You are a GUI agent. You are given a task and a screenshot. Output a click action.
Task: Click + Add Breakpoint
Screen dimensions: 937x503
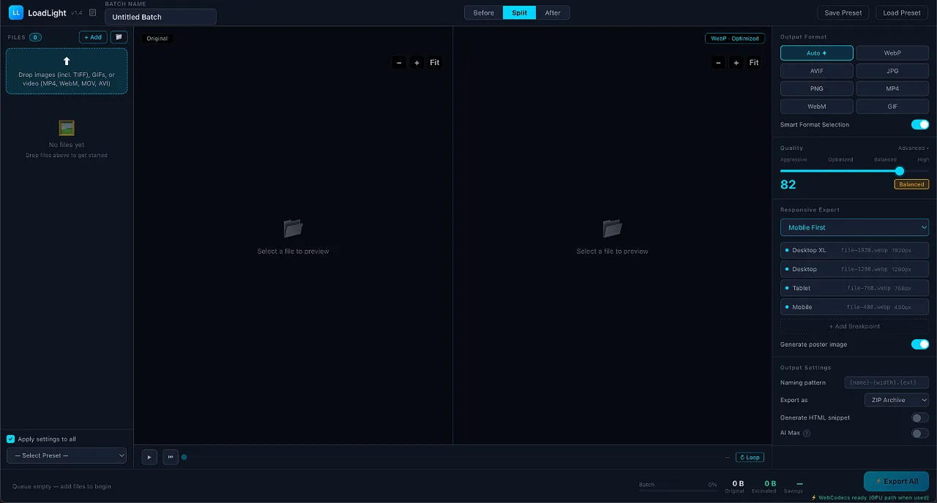pyautogui.click(x=854, y=326)
